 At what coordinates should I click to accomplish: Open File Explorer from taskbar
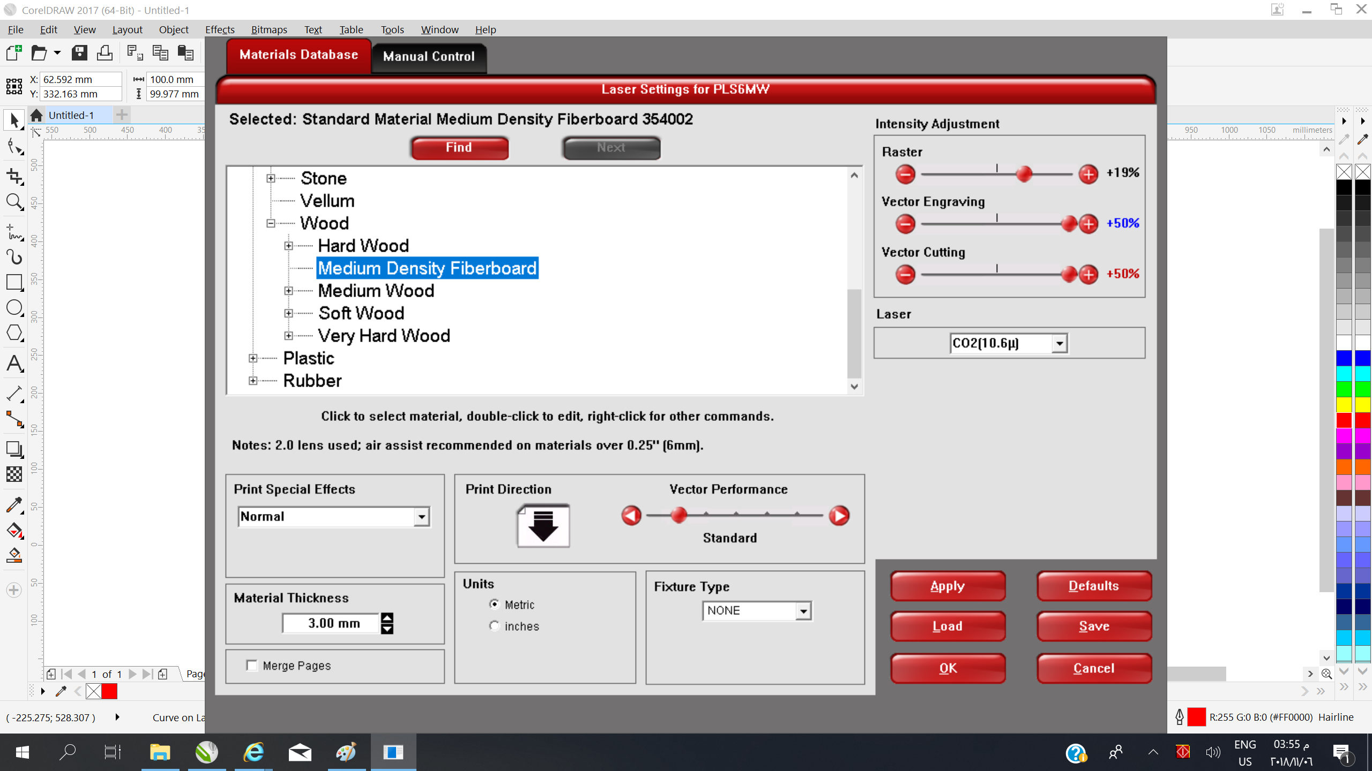160,752
